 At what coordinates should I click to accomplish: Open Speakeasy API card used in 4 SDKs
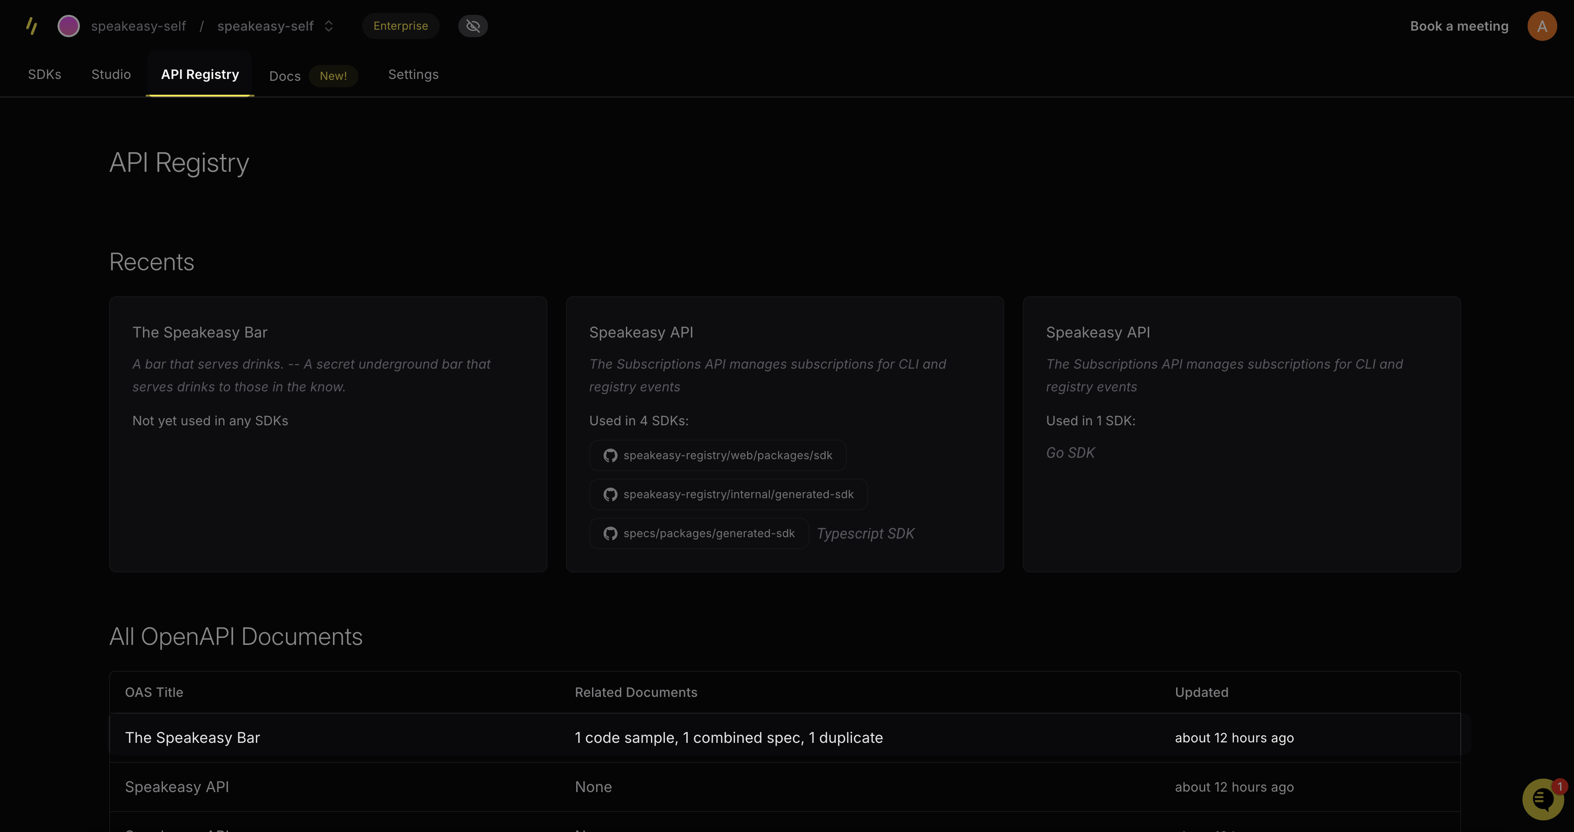click(785, 434)
